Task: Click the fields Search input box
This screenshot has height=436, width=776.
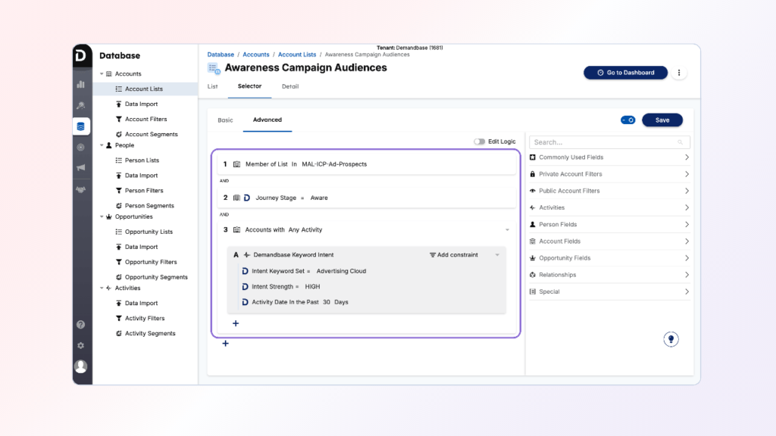Action: tap(604, 142)
